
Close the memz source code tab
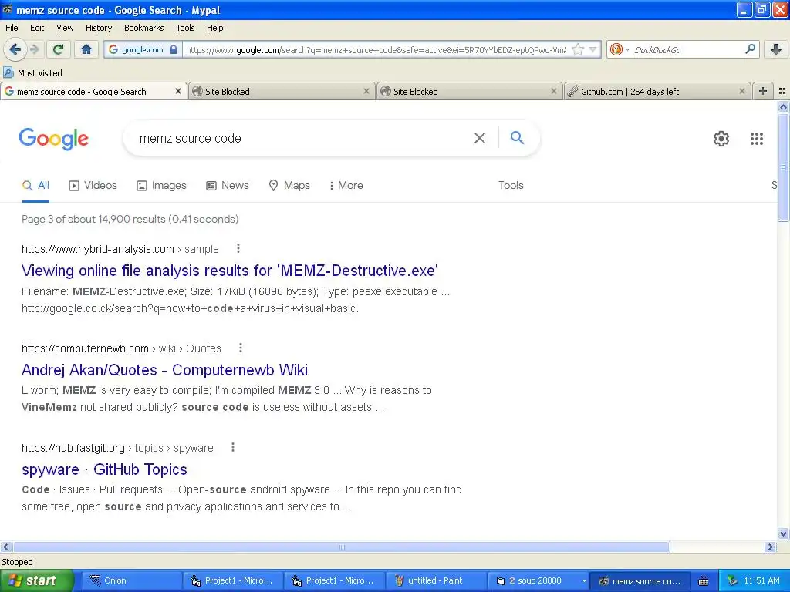tap(178, 91)
